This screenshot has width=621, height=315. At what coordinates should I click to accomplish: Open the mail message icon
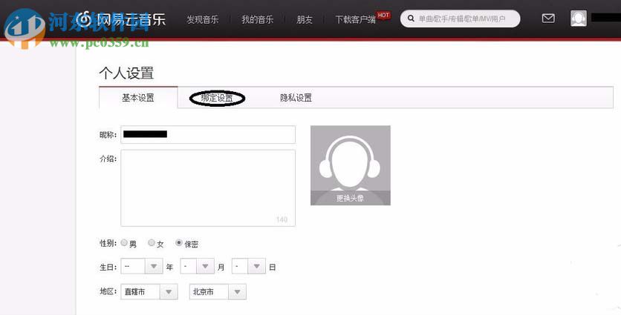pyautogui.click(x=548, y=19)
